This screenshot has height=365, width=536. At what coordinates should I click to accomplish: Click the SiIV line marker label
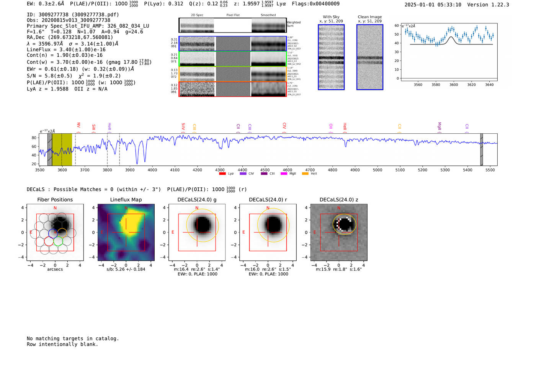(x=183, y=126)
